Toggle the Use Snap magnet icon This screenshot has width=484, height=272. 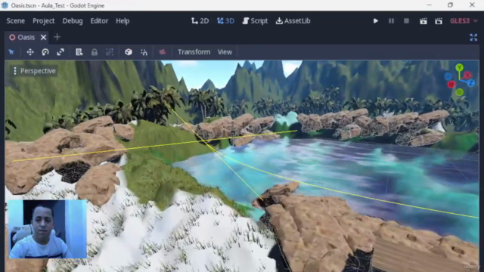[144, 52]
